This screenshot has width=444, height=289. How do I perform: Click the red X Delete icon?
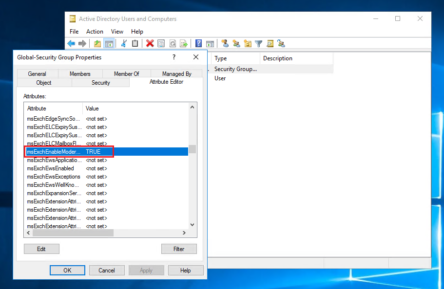pos(150,43)
